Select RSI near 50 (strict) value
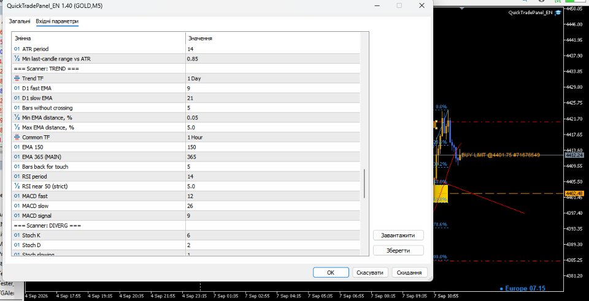The height and width of the screenshot is (301, 589). (x=272, y=187)
